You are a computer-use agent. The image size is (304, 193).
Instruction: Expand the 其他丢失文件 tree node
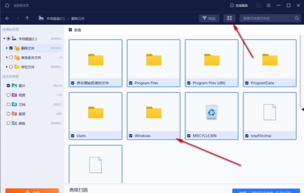[7, 57]
